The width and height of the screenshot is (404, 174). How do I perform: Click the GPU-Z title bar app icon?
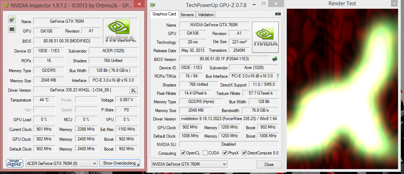[153, 5]
